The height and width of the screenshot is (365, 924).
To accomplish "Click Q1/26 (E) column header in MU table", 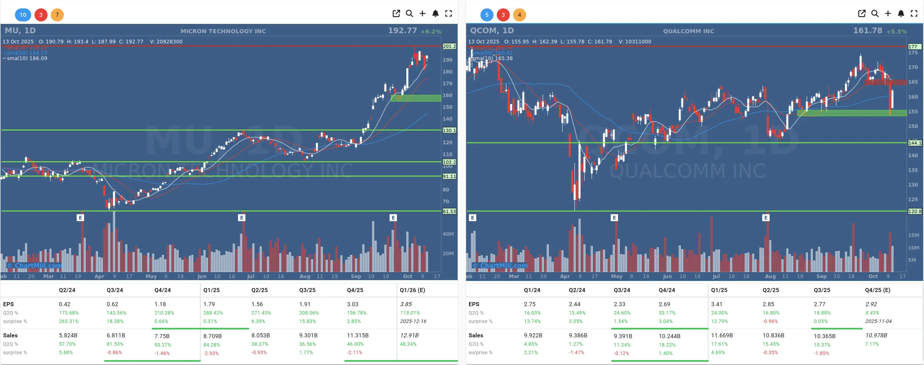I will pos(412,290).
